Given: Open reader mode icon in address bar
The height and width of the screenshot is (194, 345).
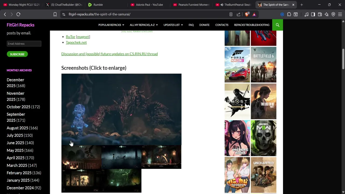Looking at the screenshot, I should 231,14.
